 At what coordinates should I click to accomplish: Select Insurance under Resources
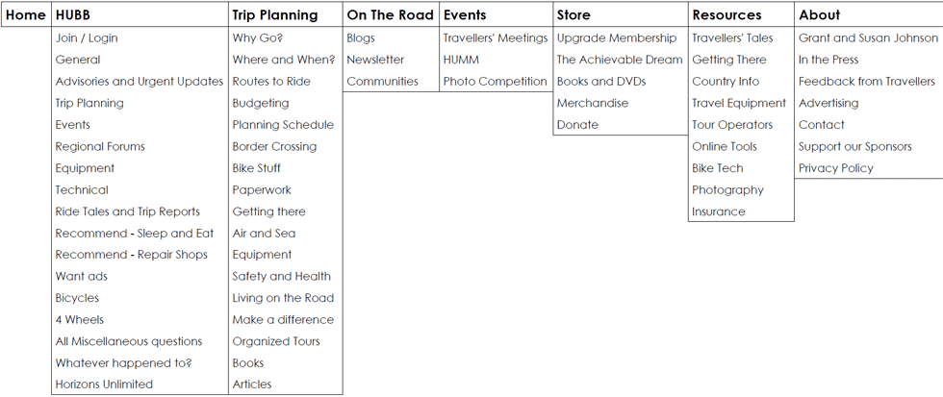[718, 211]
